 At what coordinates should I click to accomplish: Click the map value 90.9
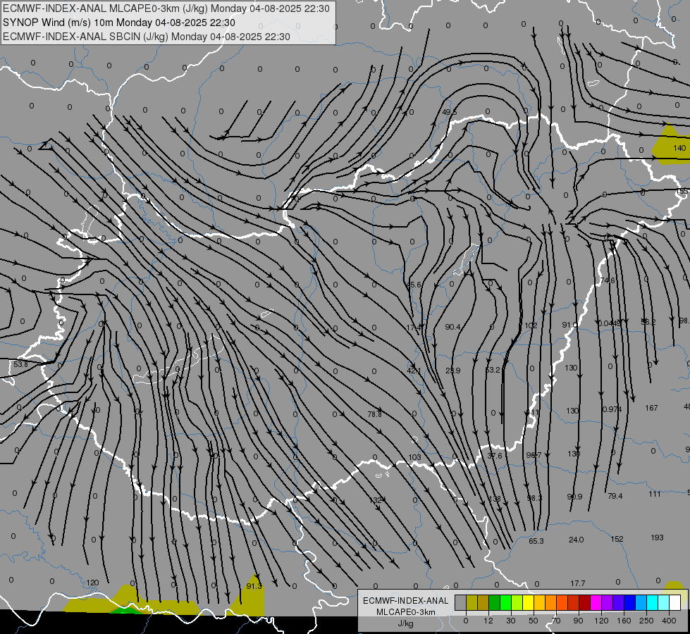(x=574, y=497)
